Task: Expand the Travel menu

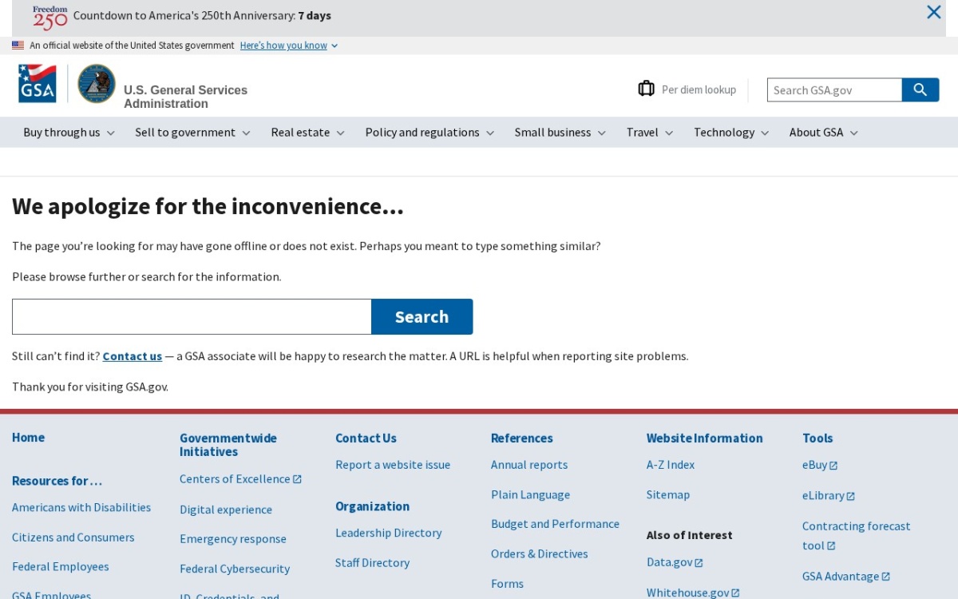Action: point(649,133)
